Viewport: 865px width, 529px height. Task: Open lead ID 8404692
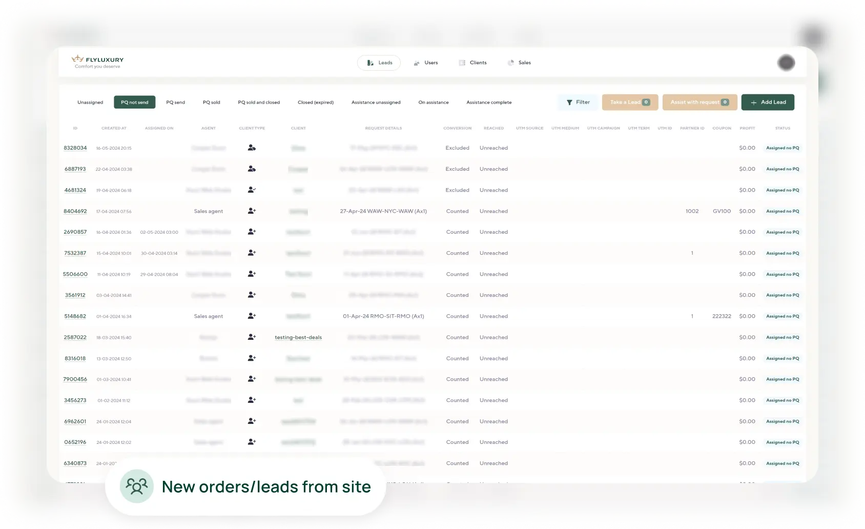[x=75, y=211]
